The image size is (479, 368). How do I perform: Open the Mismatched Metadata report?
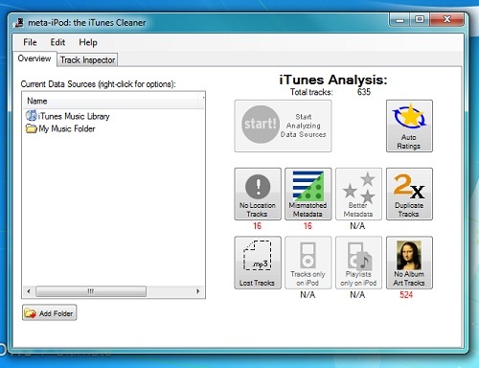click(x=308, y=194)
